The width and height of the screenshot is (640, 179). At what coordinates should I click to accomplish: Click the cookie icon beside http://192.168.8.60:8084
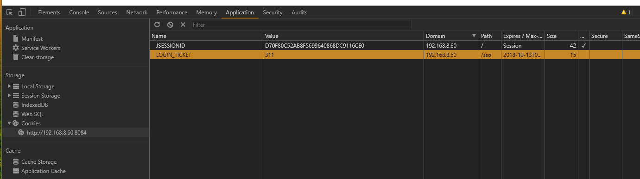coord(21,133)
